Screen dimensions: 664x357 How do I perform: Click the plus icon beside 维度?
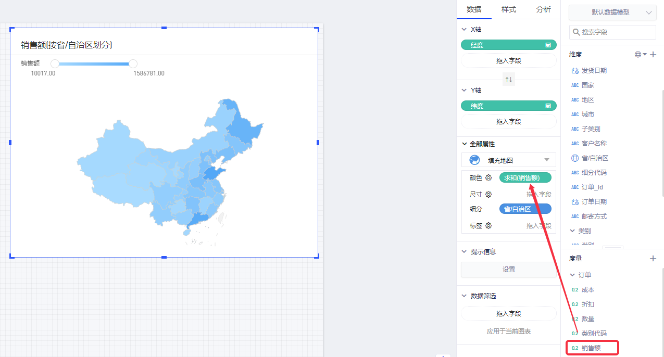tap(654, 55)
